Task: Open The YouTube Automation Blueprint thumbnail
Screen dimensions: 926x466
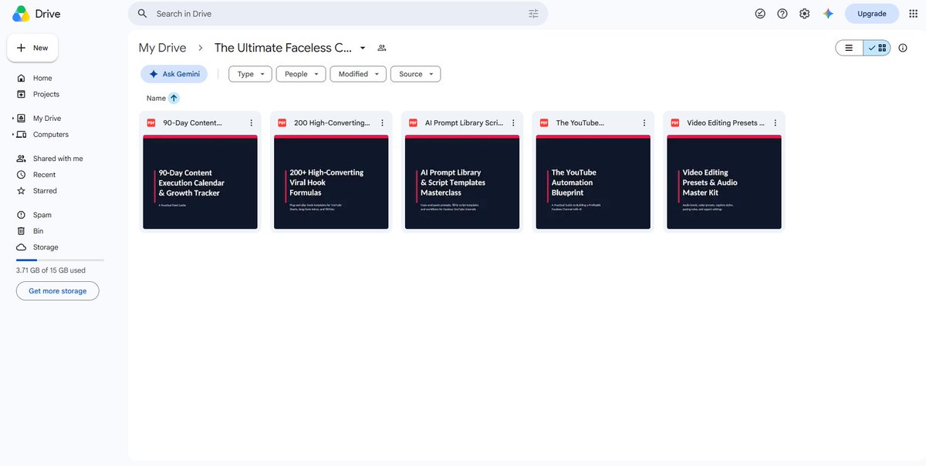Action: [593, 182]
